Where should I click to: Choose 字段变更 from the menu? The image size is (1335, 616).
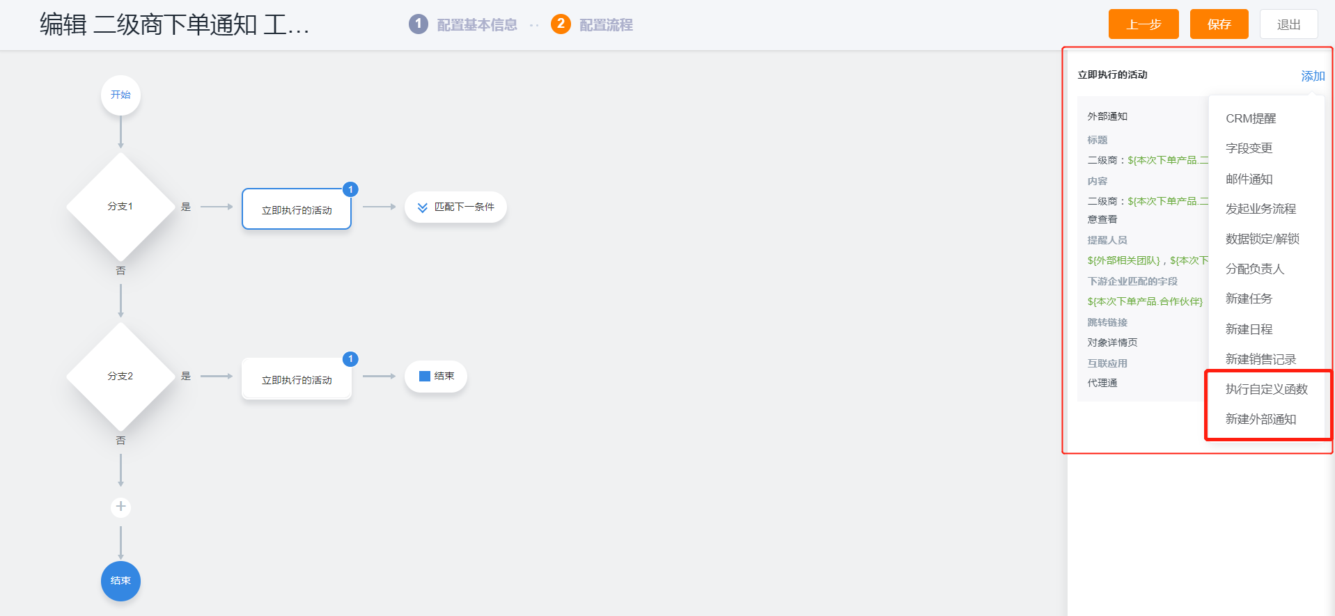(1249, 148)
